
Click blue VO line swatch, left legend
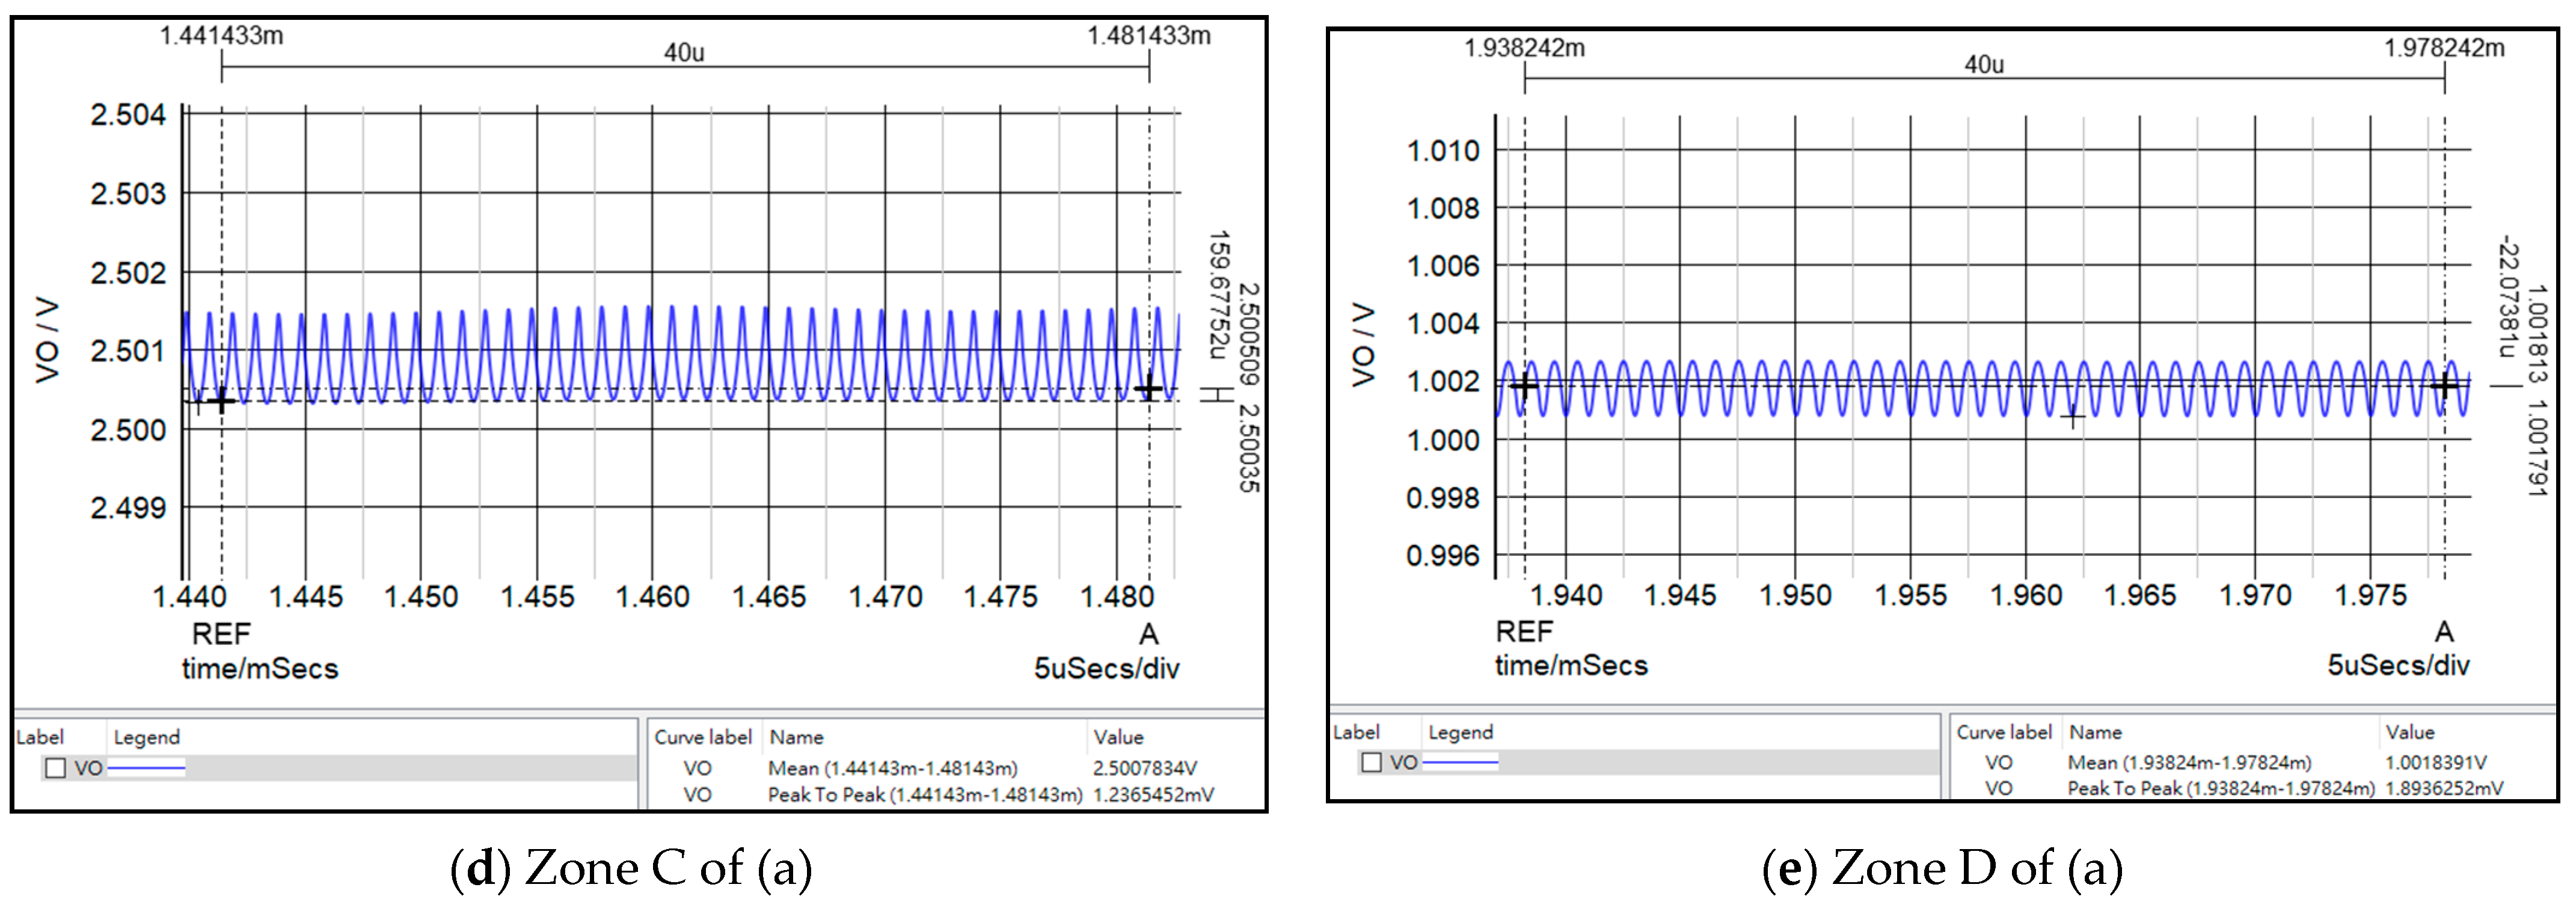click(x=146, y=768)
